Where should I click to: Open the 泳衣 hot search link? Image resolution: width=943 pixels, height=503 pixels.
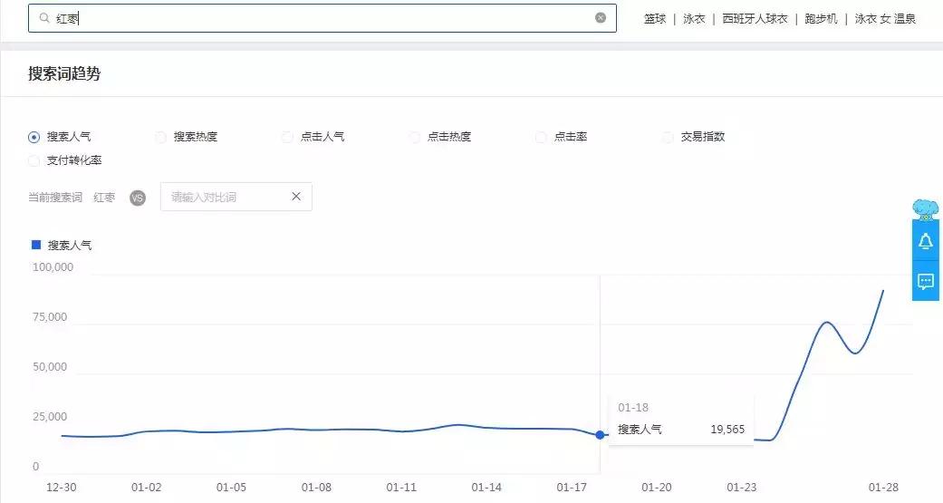pyautogui.click(x=694, y=19)
